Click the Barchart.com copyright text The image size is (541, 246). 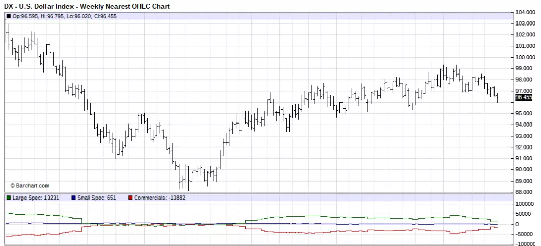click(x=30, y=186)
